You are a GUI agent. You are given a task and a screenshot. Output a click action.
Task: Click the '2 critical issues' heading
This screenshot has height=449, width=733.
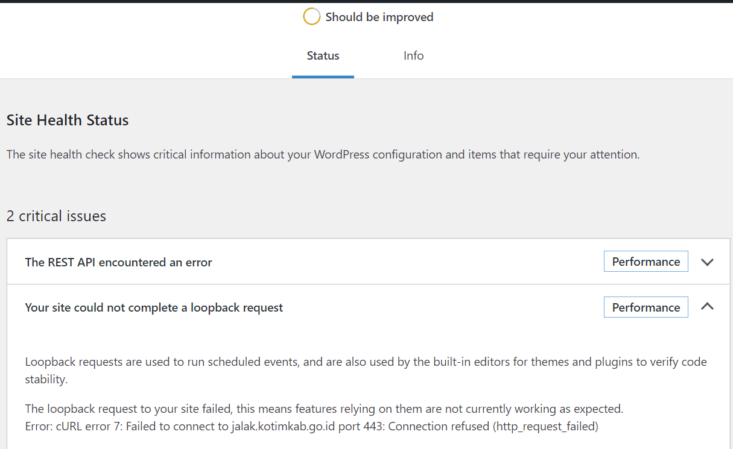click(x=56, y=216)
